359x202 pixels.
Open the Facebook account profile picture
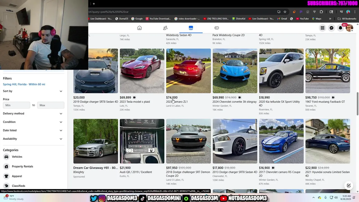(x=349, y=28)
